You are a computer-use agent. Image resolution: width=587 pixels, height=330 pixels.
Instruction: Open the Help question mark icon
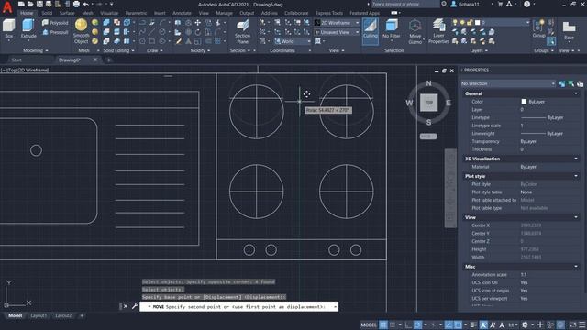point(526,4)
